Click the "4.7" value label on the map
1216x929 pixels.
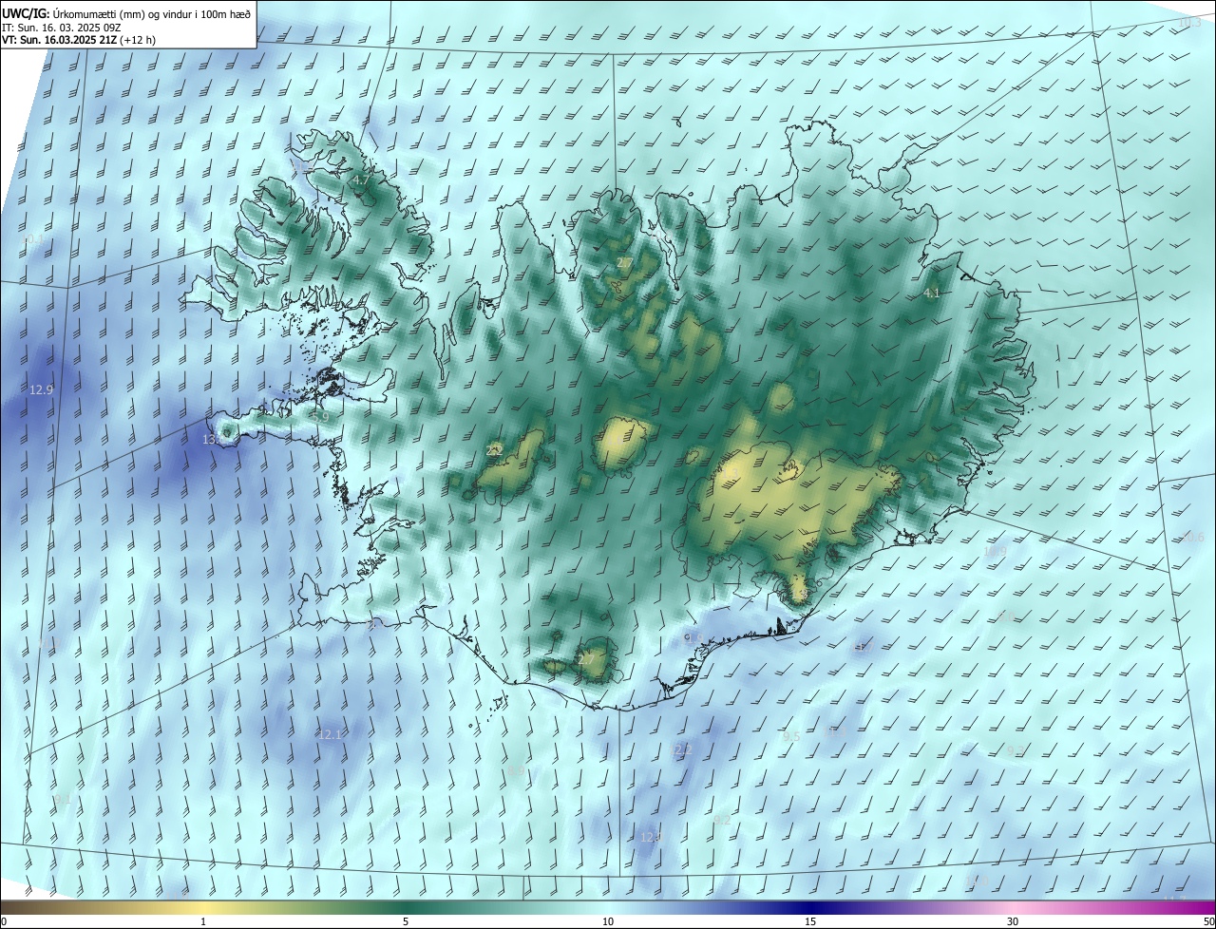click(361, 180)
